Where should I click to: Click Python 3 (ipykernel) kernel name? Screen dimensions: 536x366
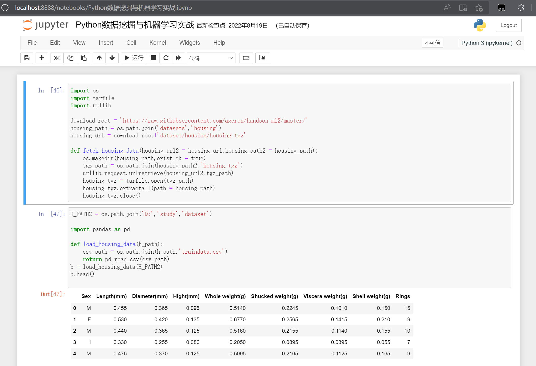coord(487,43)
